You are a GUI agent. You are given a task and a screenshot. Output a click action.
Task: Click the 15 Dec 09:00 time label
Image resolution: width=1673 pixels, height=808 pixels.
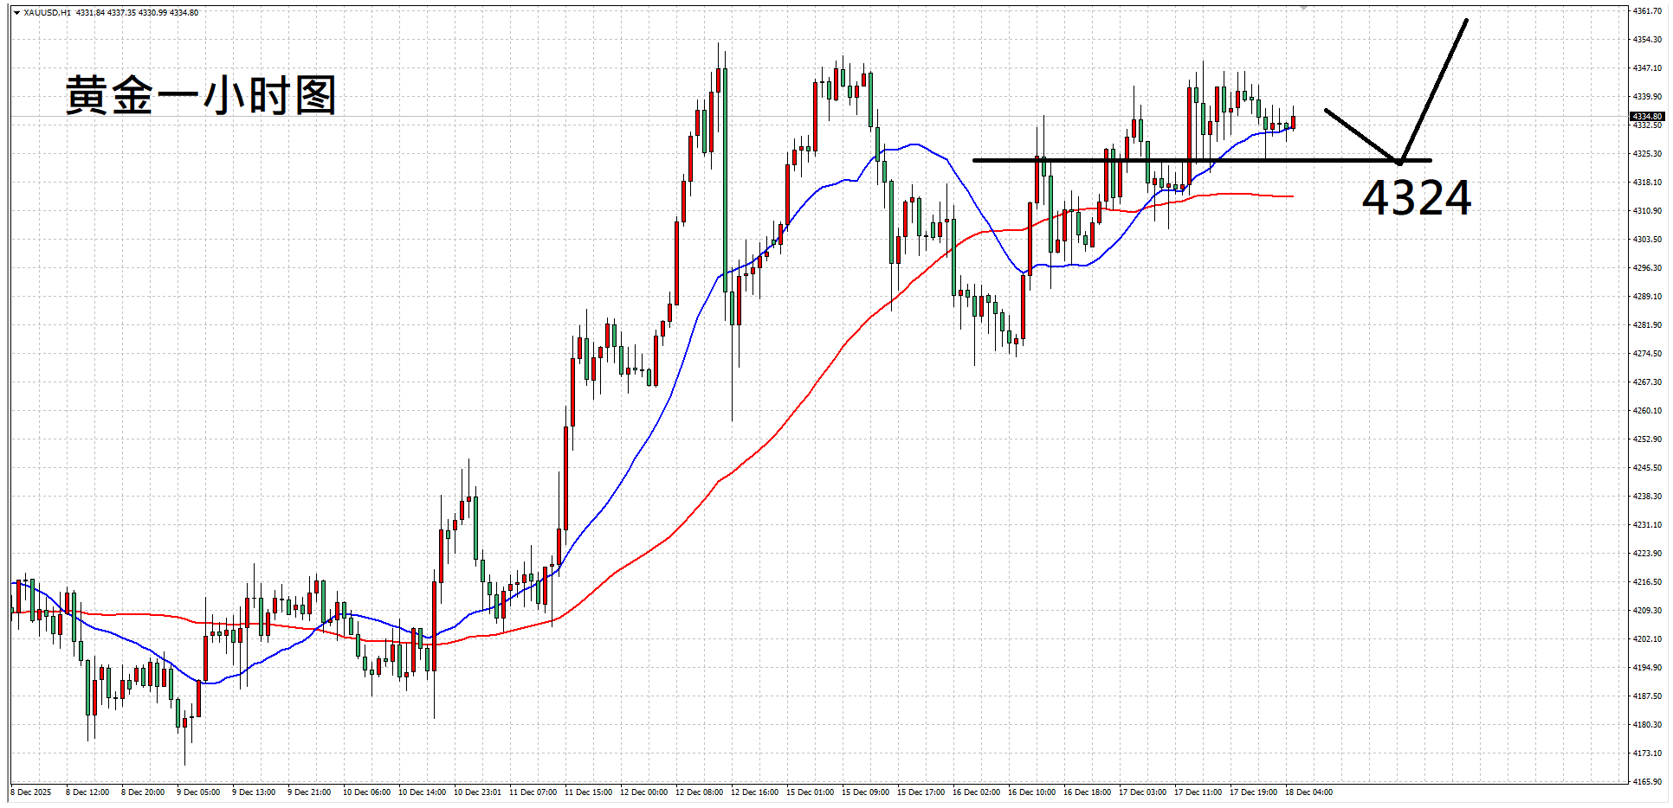tap(865, 792)
